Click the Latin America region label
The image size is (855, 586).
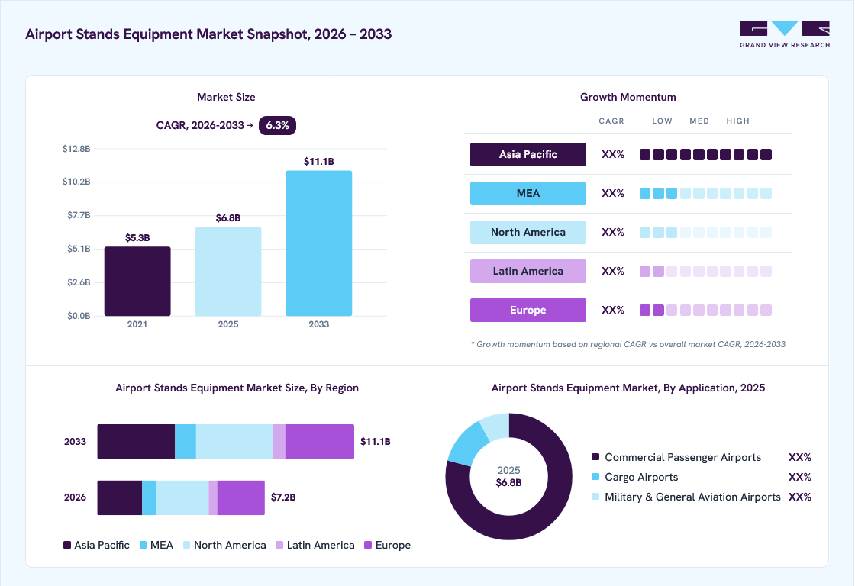point(528,271)
